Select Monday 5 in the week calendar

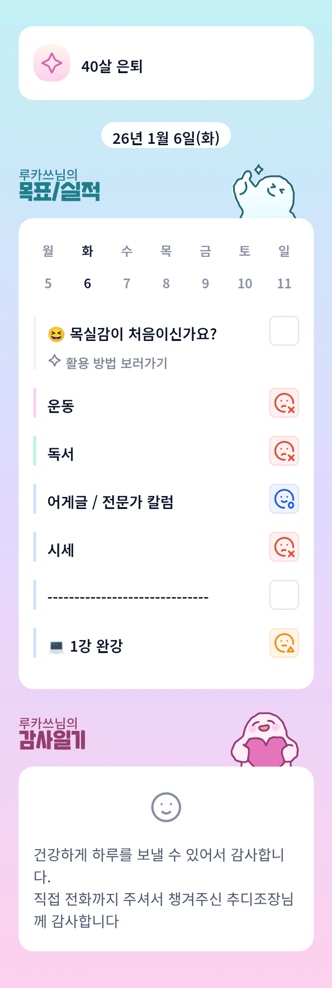tap(48, 283)
